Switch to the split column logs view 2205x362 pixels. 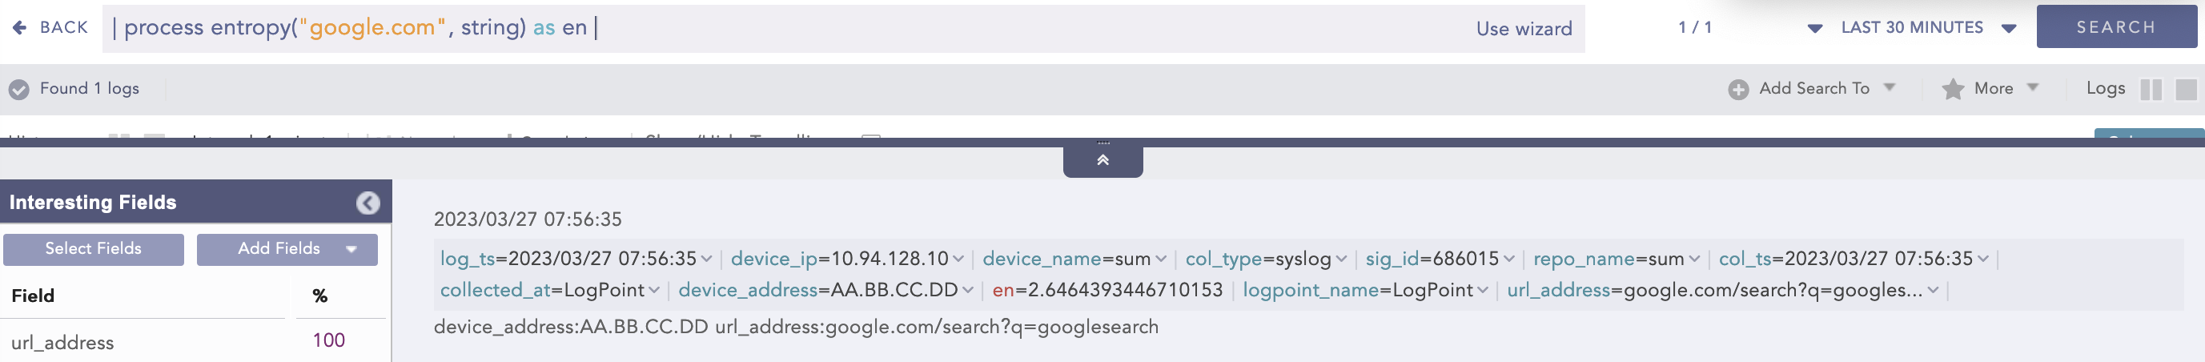2151,89
